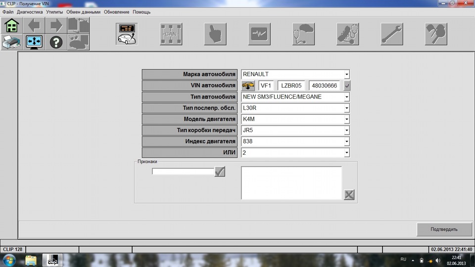Click the flag and tool icon
Screen dimensions: 475x267
[436, 34]
